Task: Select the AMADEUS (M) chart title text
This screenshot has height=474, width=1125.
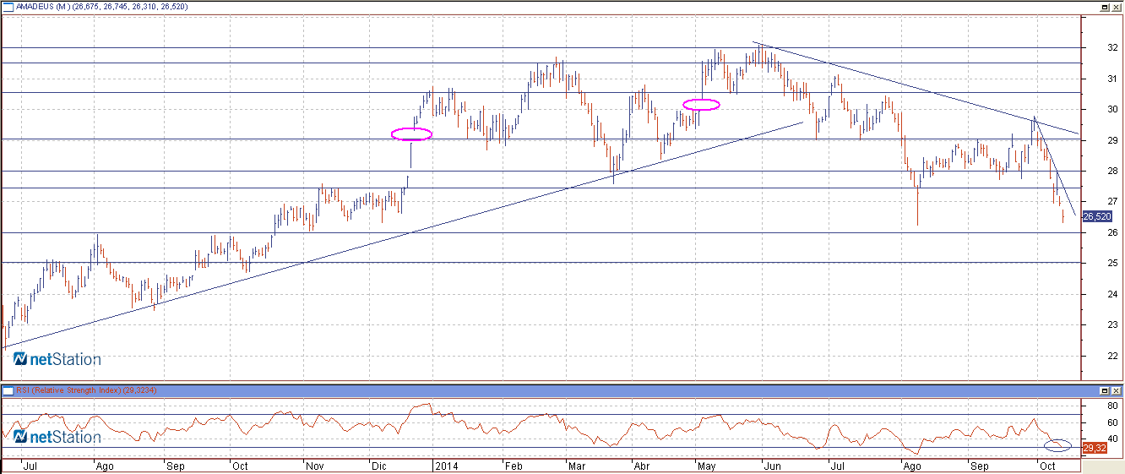Action: (x=44, y=7)
